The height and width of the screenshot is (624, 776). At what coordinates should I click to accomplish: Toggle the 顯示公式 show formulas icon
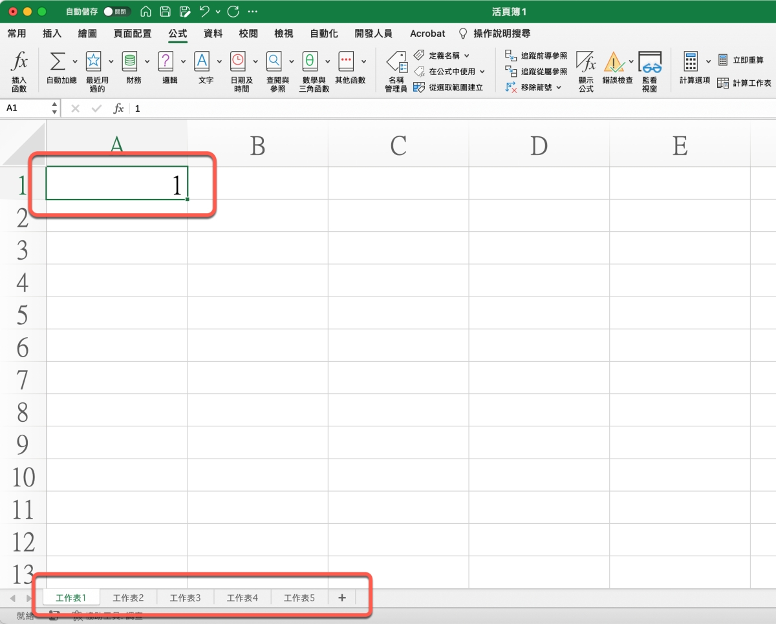(586, 62)
